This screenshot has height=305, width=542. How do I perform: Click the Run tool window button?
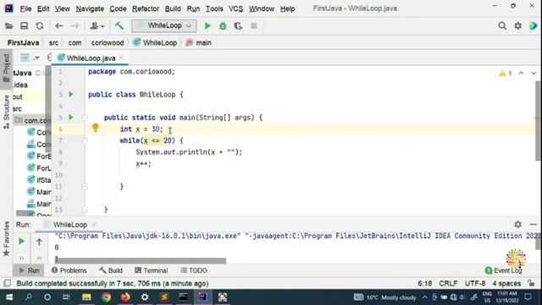coord(29,270)
